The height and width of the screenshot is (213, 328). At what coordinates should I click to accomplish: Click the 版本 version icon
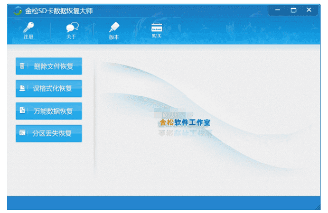114,27
